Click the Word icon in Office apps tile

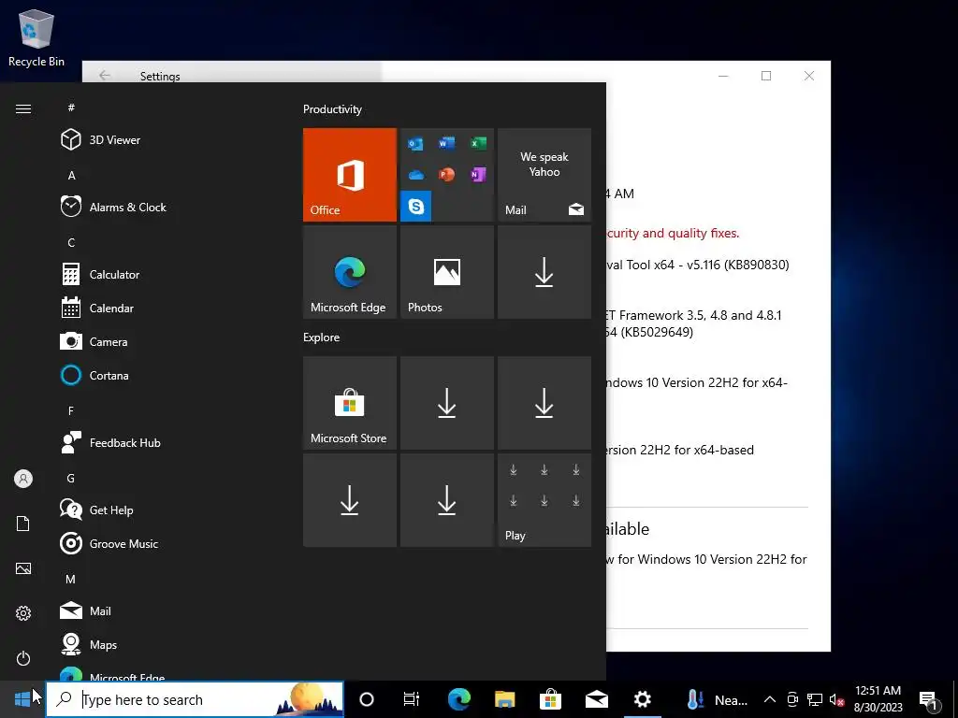pyautogui.click(x=446, y=143)
